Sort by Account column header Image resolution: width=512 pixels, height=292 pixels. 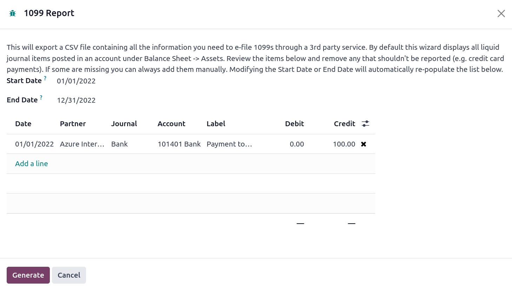[x=171, y=124]
